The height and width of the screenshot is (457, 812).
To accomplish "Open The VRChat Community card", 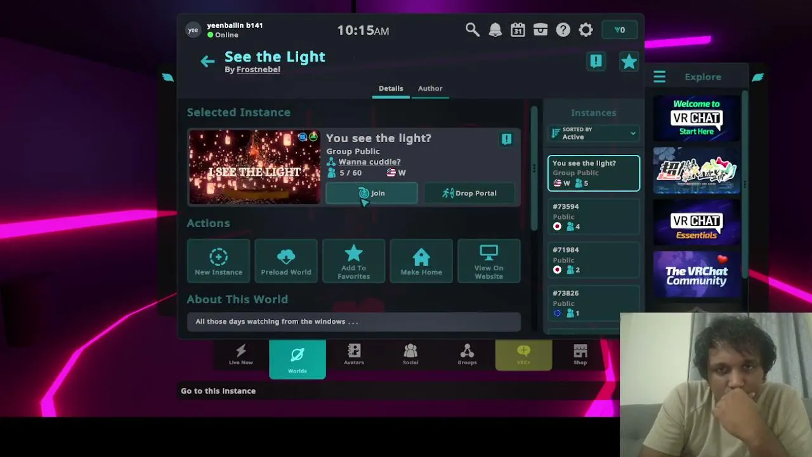I will click(697, 274).
